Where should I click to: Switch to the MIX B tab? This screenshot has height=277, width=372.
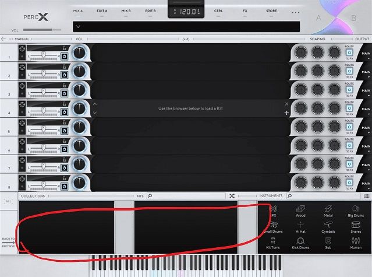coord(126,11)
